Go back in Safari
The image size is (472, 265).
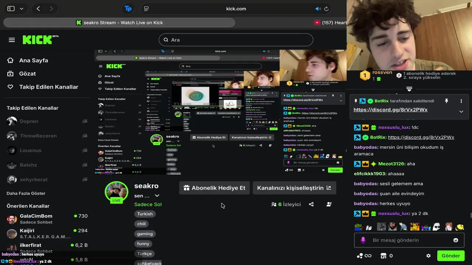tap(38, 8)
